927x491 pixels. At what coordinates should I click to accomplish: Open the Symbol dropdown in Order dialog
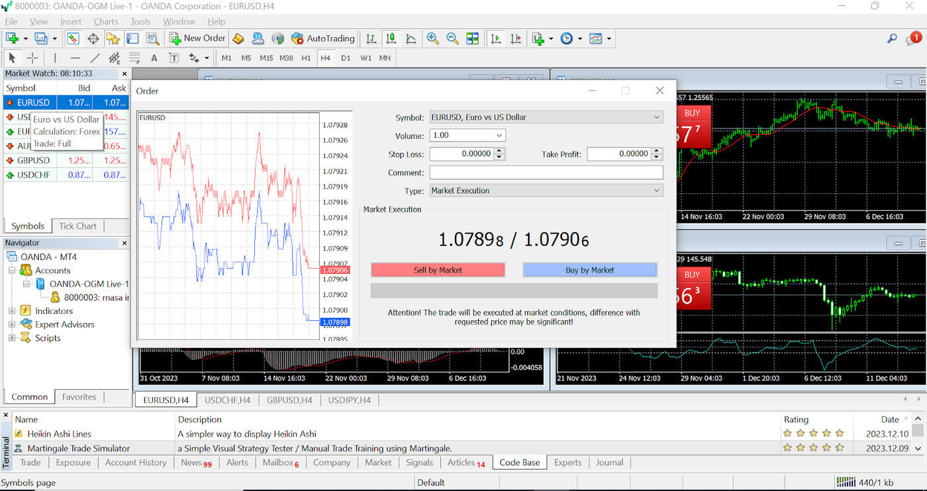coord(546,117)
